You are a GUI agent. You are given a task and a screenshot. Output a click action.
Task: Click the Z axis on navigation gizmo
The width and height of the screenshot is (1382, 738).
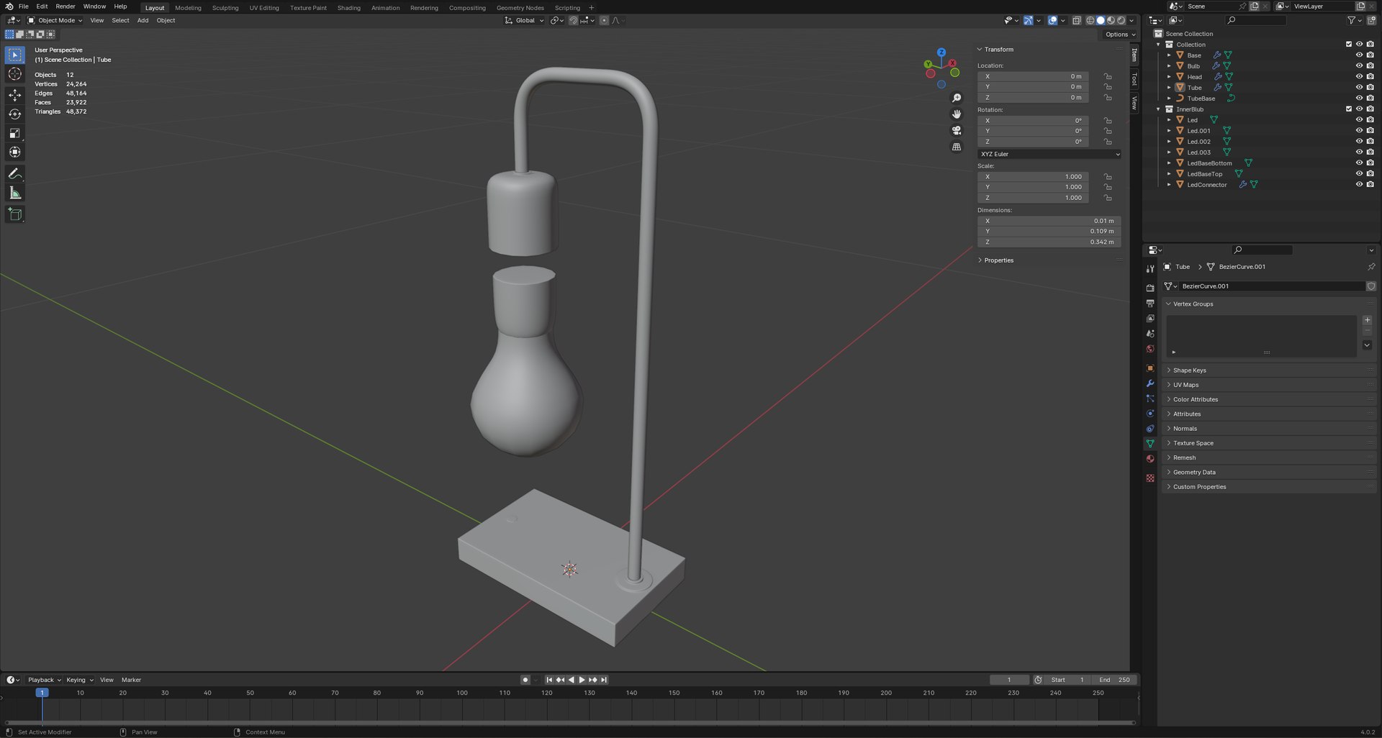[941, 53]
